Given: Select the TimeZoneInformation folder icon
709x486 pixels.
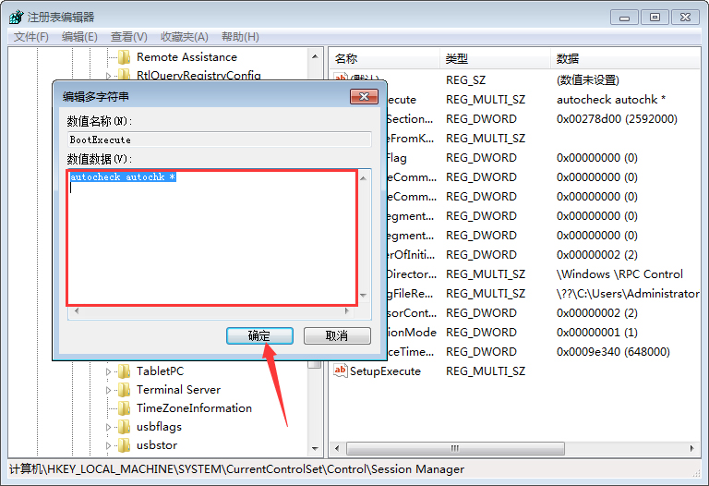Looking at the screenshot, I should tap(125, 408).
